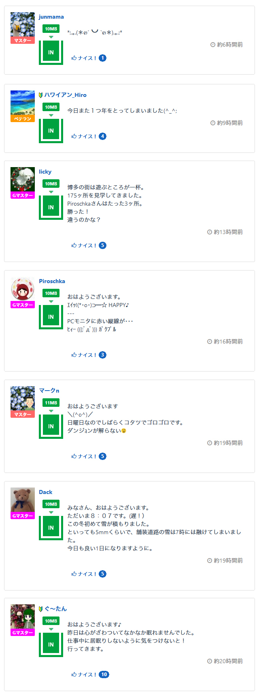
Task: Click the beginner mark icon beside ハワイアン_Hiro
Action: tap(41, 95)
